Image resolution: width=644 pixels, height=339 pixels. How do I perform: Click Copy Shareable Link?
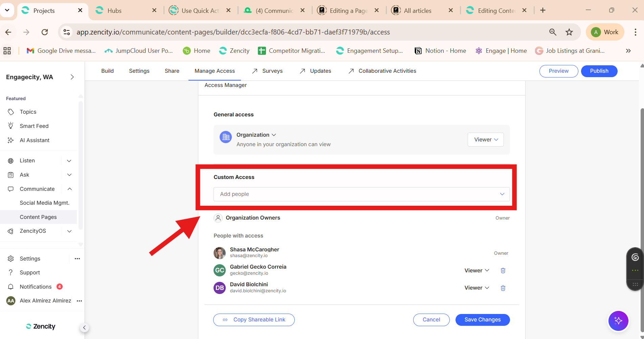254,320
